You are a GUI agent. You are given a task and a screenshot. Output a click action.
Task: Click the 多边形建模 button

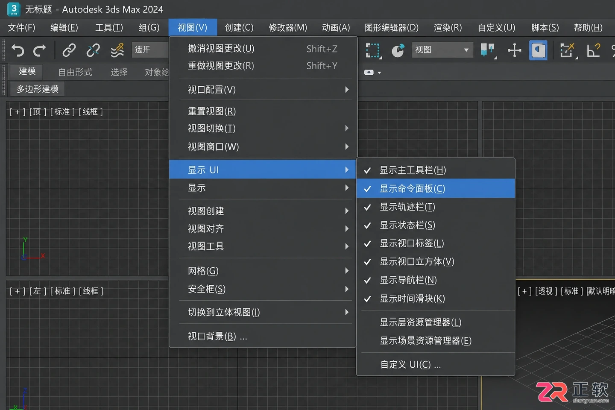pos(38,89)
